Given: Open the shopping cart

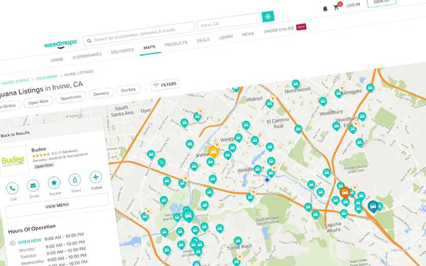Looking at the screenshot, I should (336, 7).
